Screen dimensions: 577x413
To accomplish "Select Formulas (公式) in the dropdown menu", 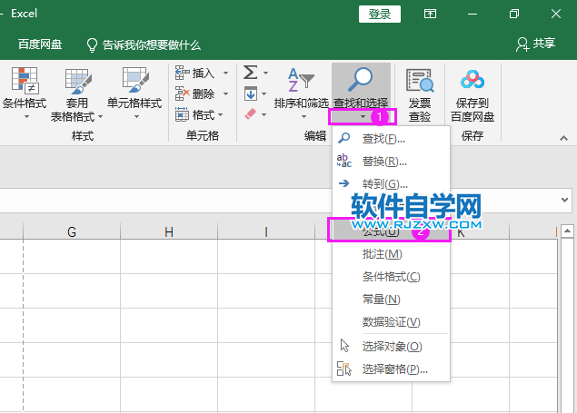I will [381, 231].
